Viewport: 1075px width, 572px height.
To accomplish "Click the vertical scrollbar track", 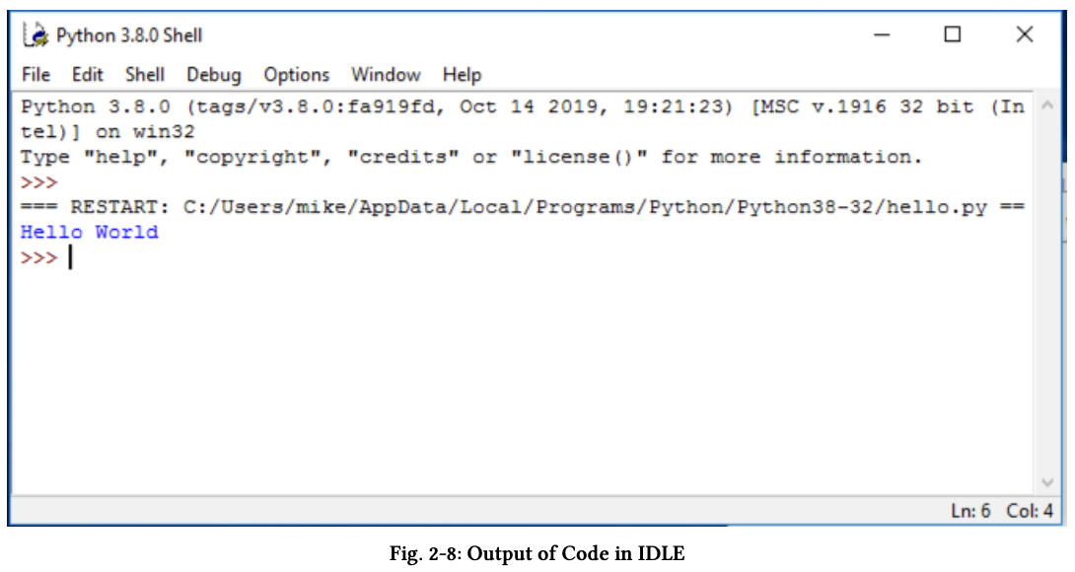I will tap(1046, 296).
